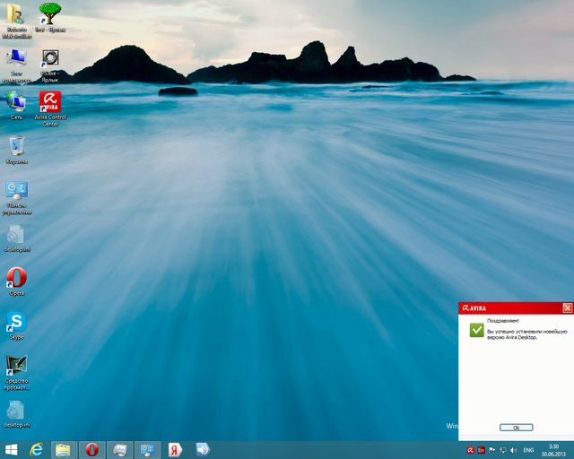
Task: Click the Avira tray icon
Action: point(470,450)
